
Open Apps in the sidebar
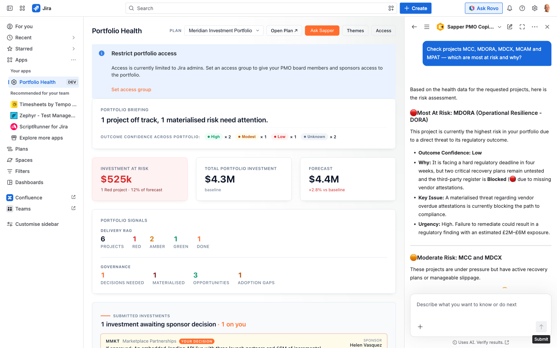(21, 60)
